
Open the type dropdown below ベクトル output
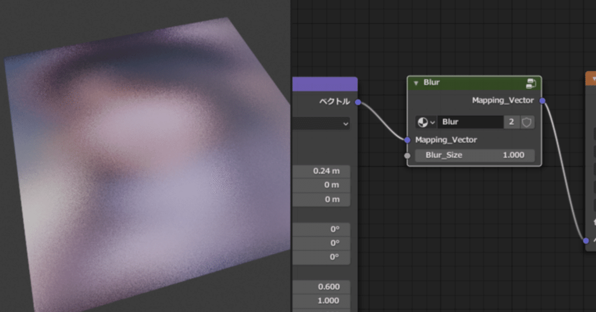tap(321, 124)
